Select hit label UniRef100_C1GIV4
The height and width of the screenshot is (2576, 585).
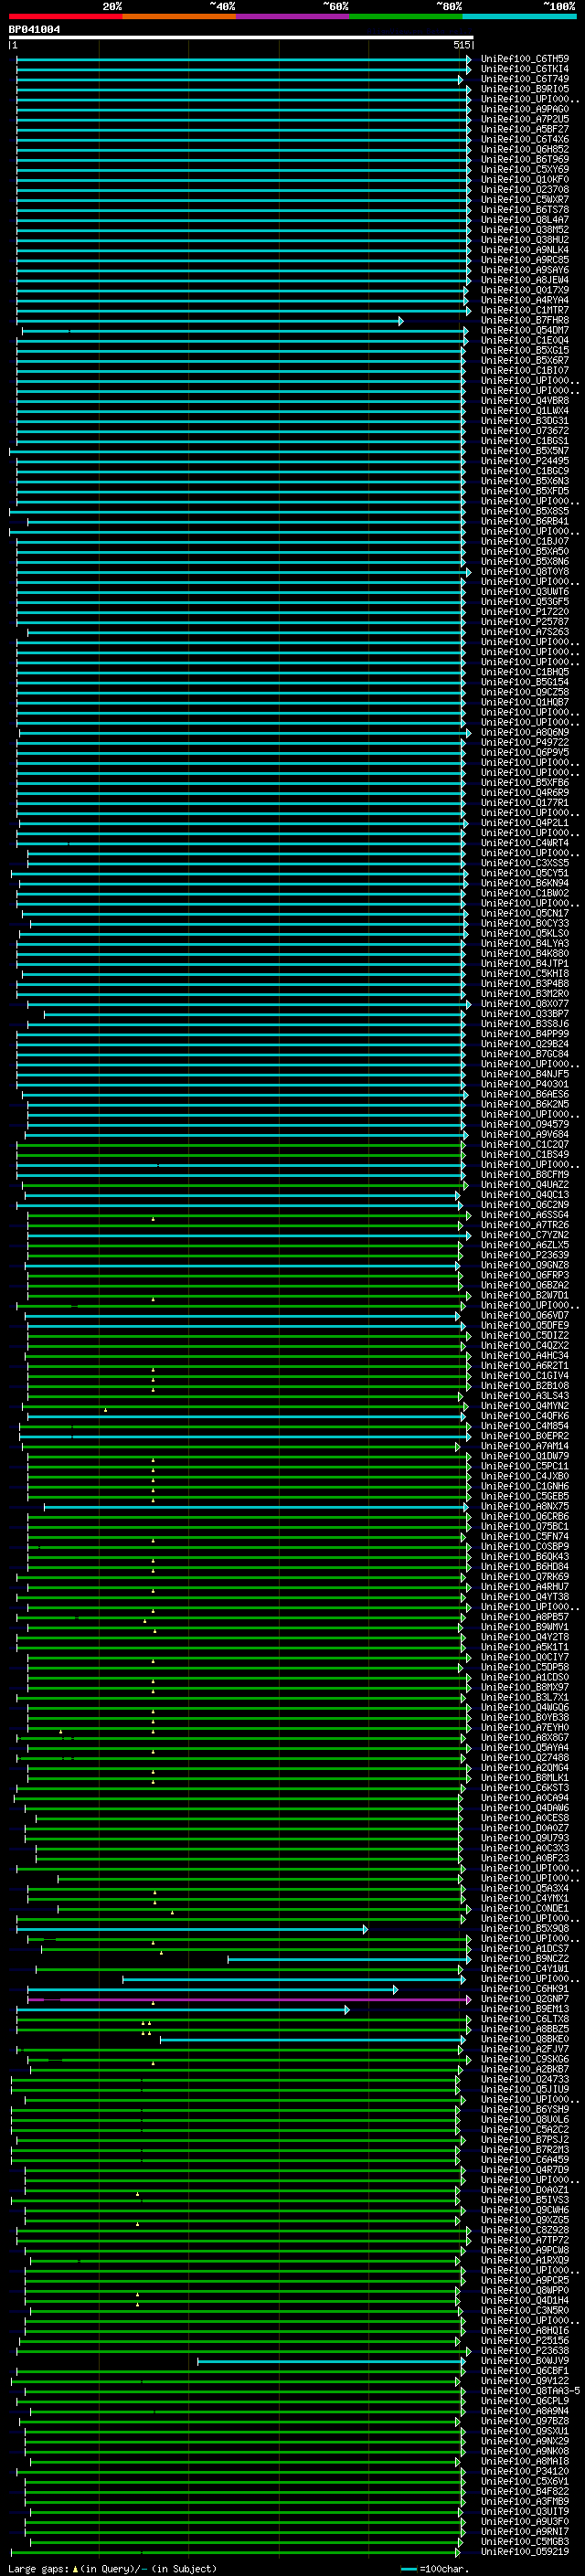click(525, 1376)
